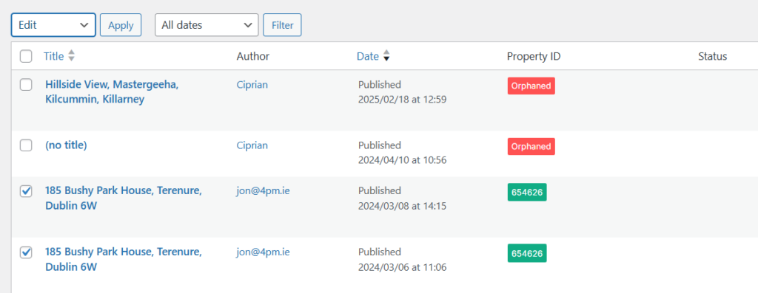Open the (no title) post link
This screenshot has height=293, width=758.
[66, 145]
